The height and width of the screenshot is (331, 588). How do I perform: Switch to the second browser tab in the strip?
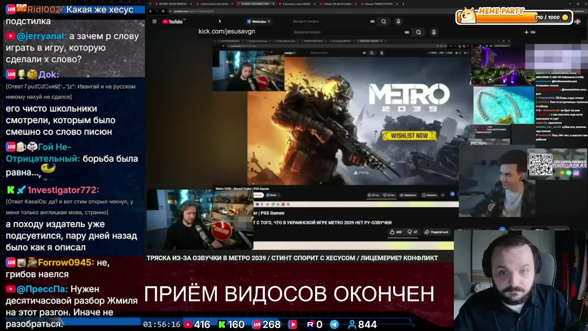click(215, 4)
